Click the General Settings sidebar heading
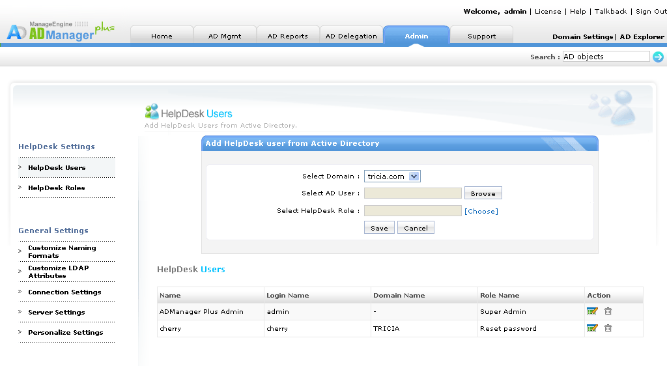 pyautogui.click(x=53, y=231)
